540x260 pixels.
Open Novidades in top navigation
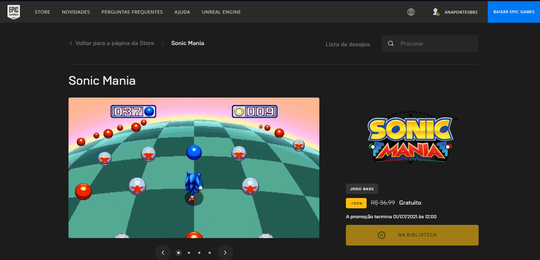pos(76,12)
